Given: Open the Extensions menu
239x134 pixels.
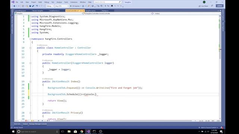Looking at the screenshot, I should pos(74,2).
